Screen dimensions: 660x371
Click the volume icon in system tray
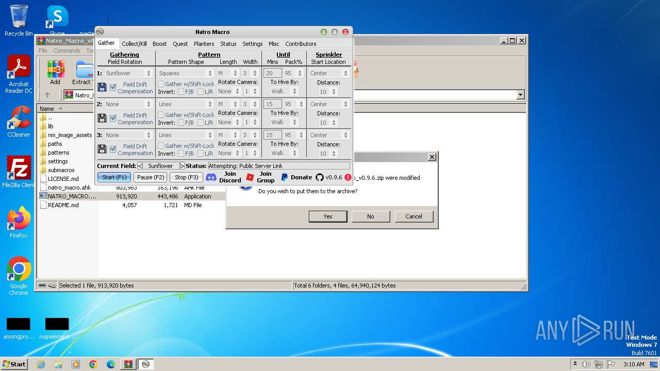pyautogui.click(x=586, y=364)
